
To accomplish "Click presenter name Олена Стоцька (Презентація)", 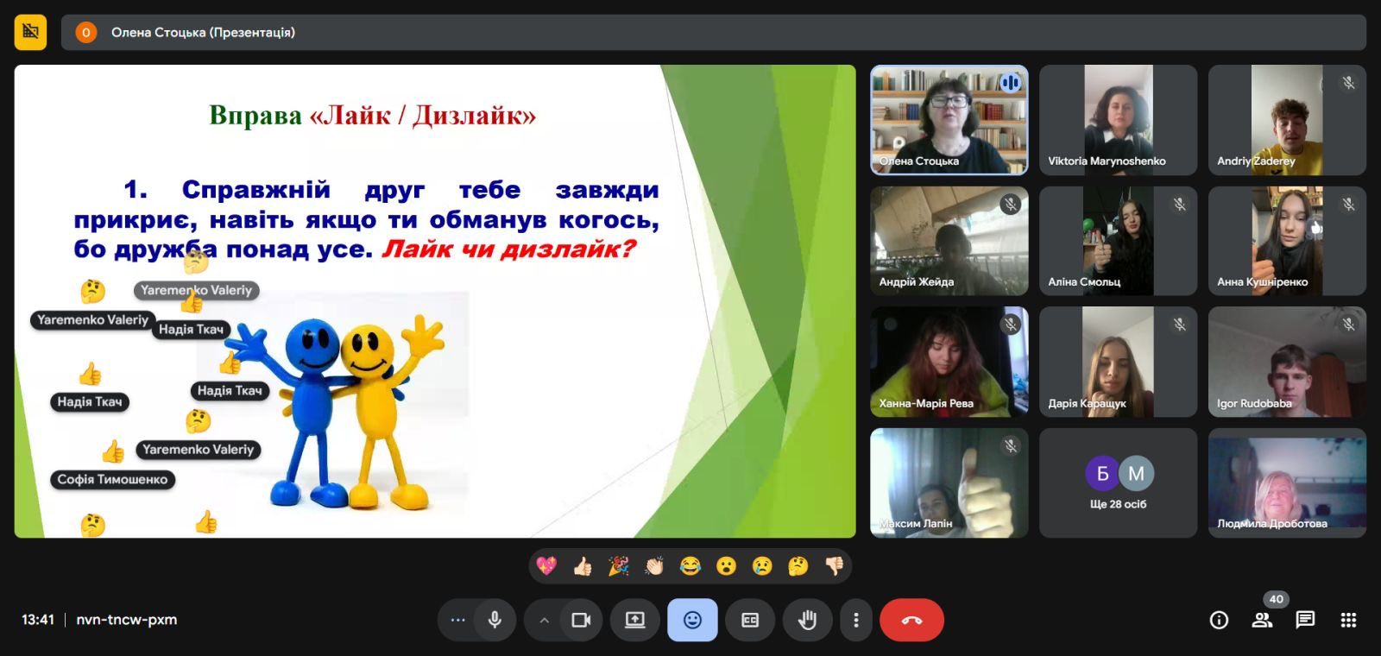I will pos(203,32).
